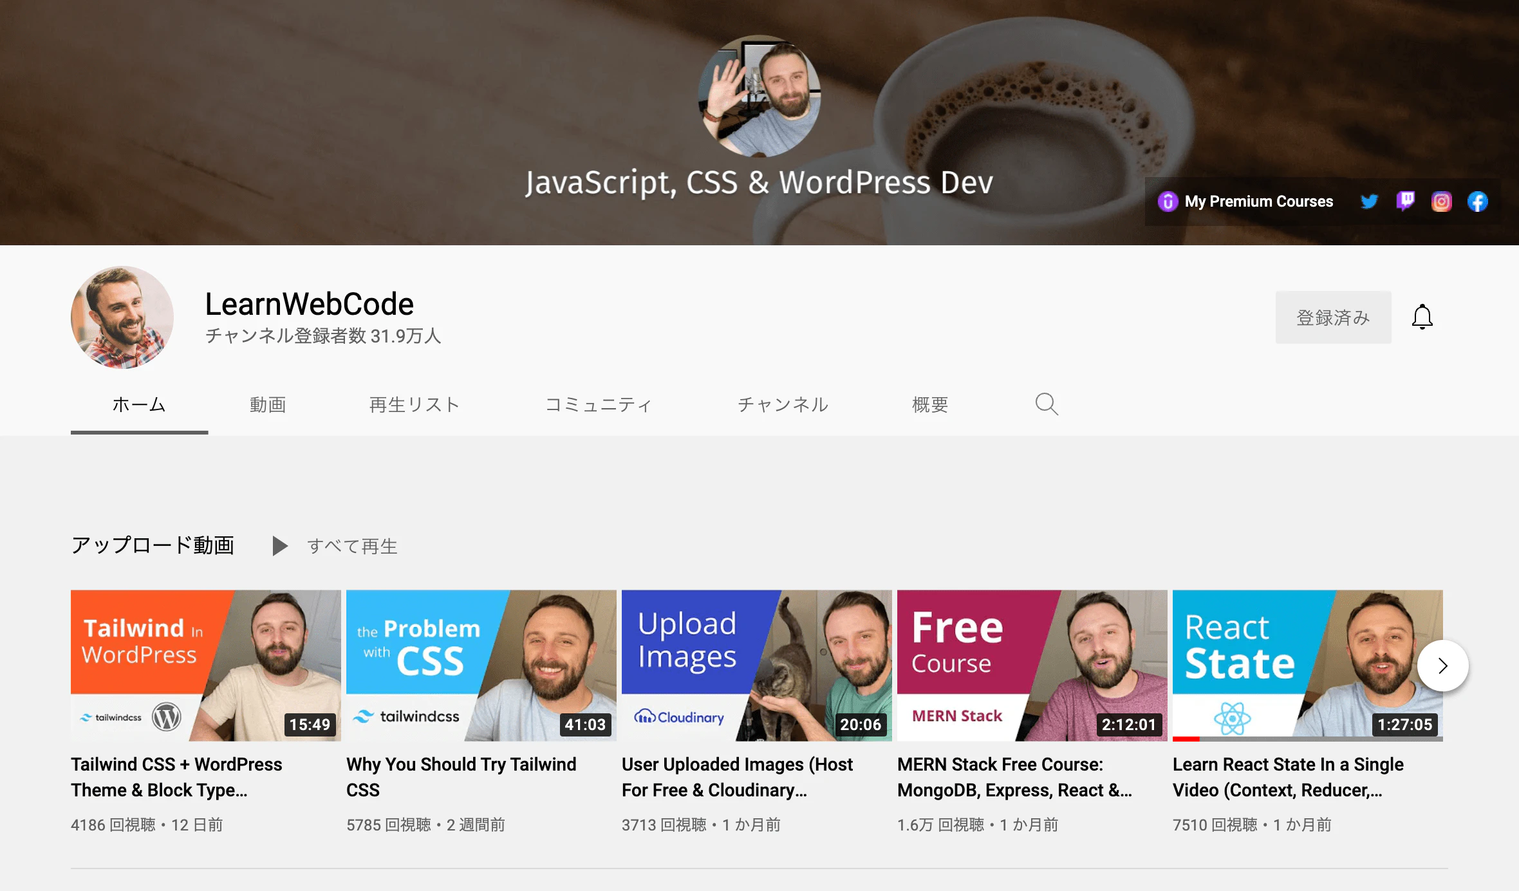Screen dimensions: 1519x891
Task: Open the Instagram link in banner
Action: (1441, 202)
